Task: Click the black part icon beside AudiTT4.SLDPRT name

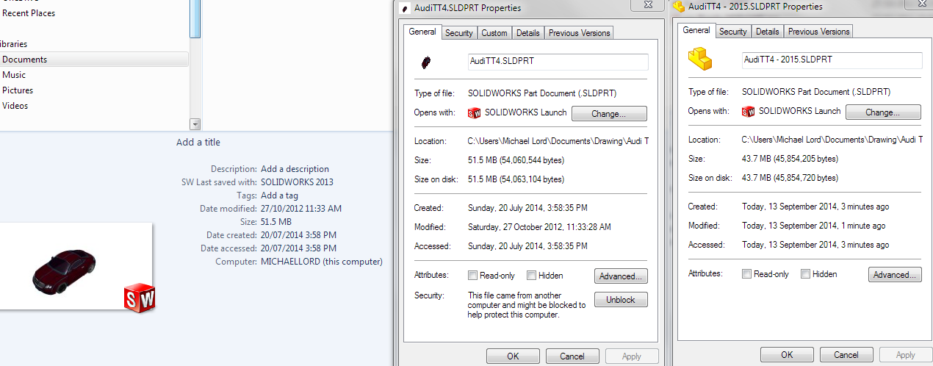Action: [425, 62]
